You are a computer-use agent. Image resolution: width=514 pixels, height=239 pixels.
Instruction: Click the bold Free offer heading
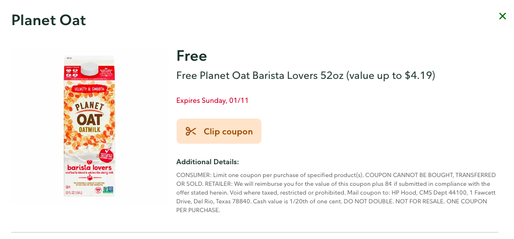click(x=192, y=56)
